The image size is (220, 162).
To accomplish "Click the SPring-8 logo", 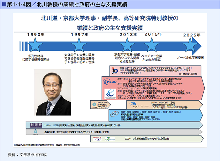I will [97, 139].
